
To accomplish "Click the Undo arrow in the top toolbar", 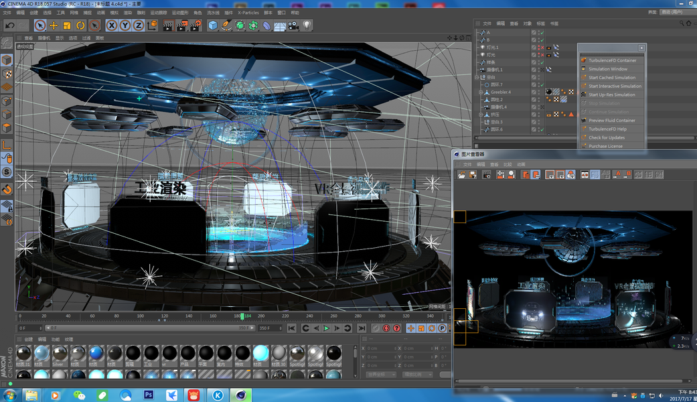I will pyautogui.click(x=9, y=25).
